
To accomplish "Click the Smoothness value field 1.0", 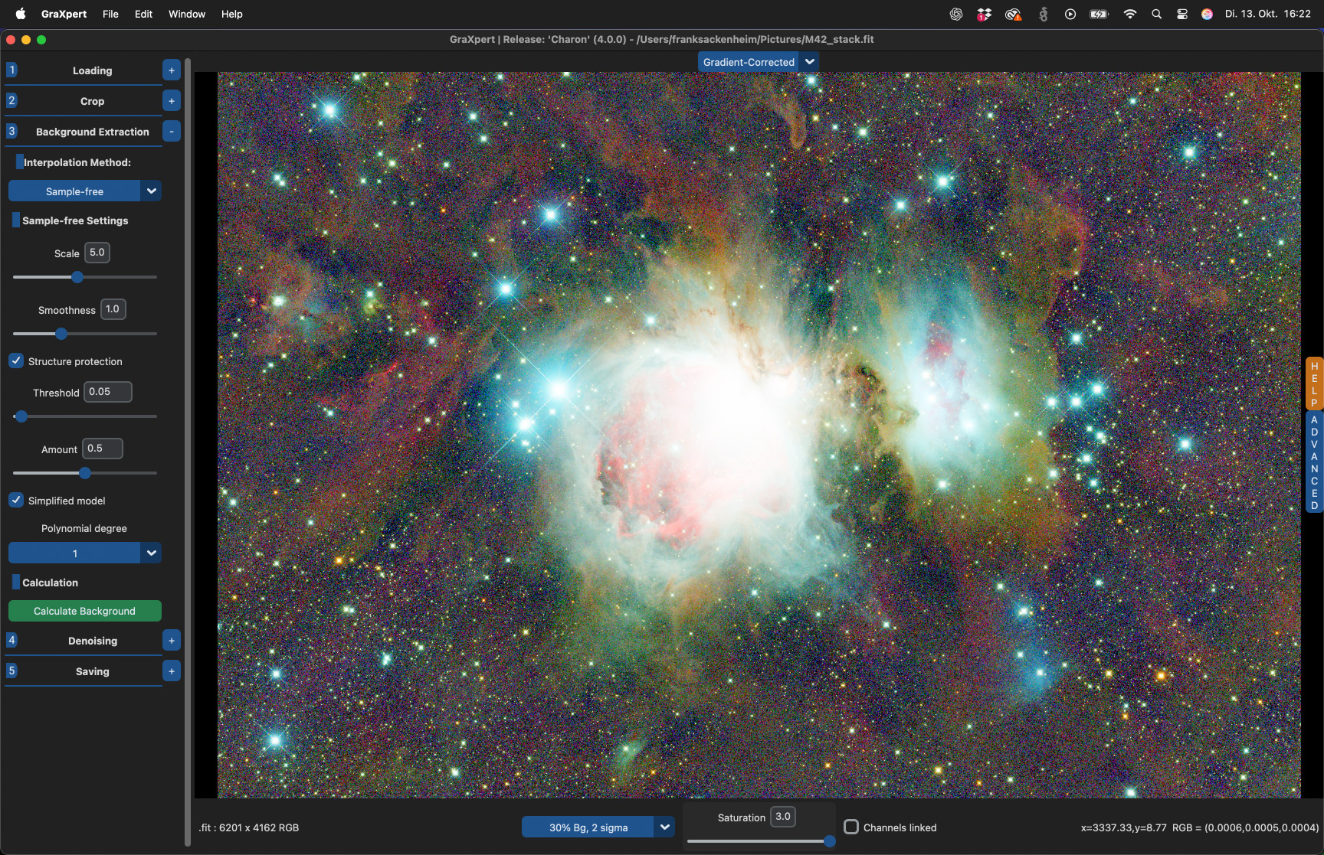I will click(x=113, y=309).
